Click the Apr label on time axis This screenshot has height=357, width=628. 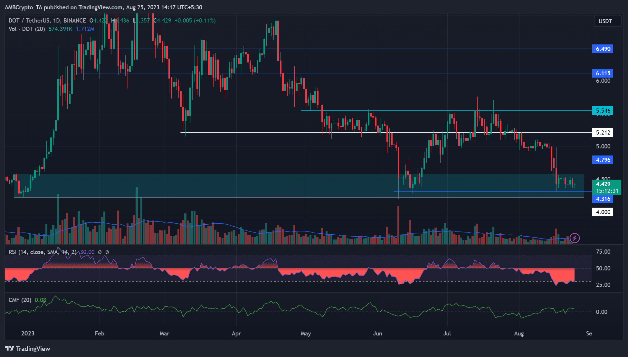tap(236, 334)
